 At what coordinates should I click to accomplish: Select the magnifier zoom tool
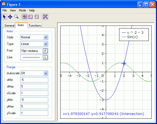pyautogui.click(x=16, y=17)
